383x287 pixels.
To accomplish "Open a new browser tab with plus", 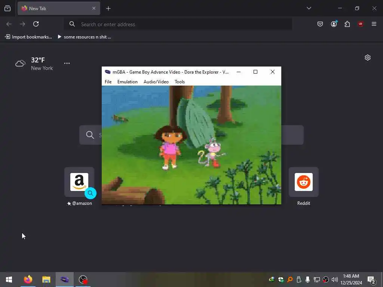I will tap(108, 9).
